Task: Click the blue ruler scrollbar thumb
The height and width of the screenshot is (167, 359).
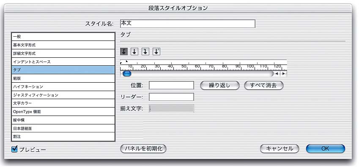Action: point(127,73)
